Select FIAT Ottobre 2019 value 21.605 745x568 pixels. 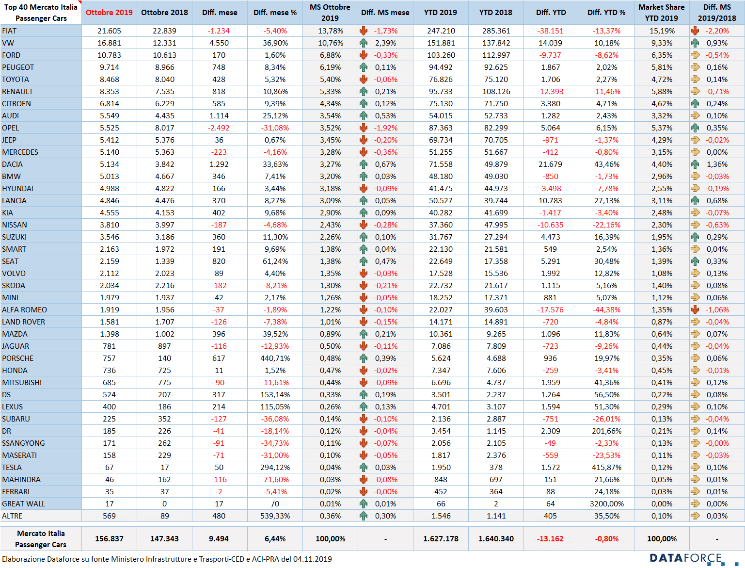point(109,31)
